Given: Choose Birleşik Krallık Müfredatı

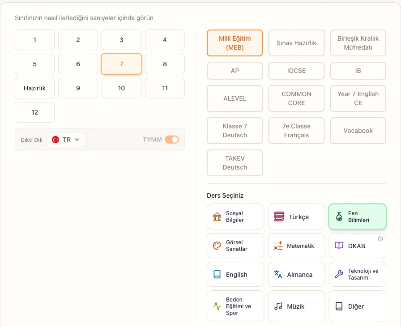Looking at the screenshot, I should (358, 43).
